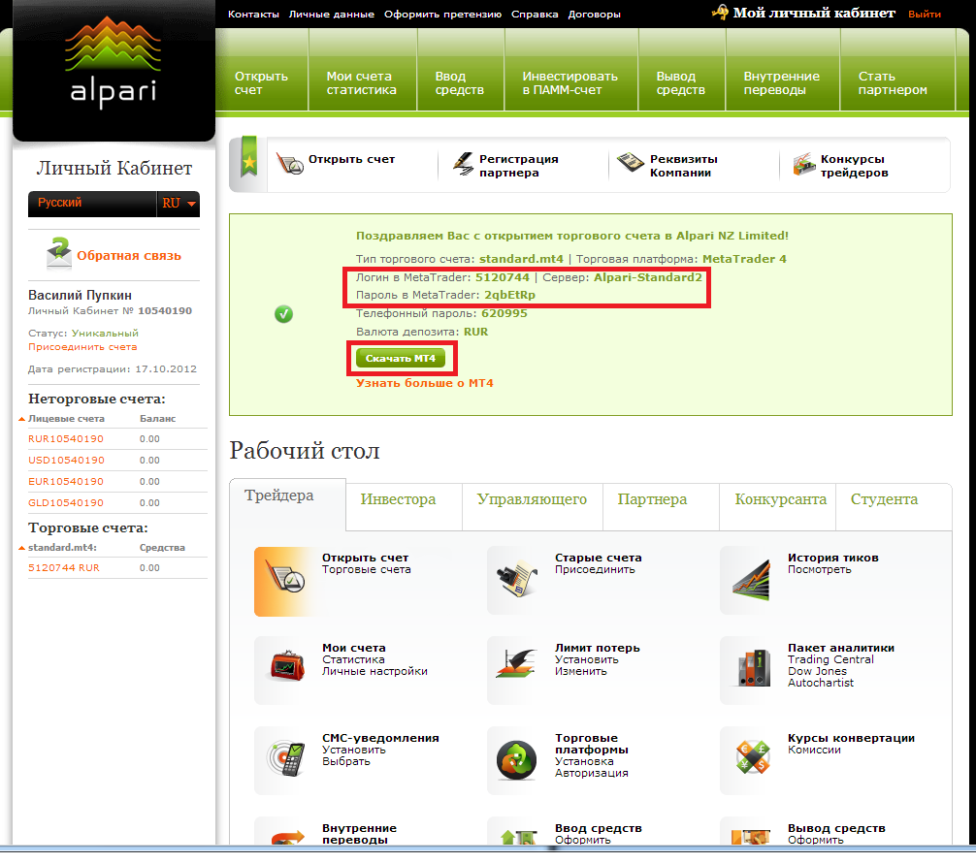Open the Контакты top link
976x863 pixels.
click(253, 14)
